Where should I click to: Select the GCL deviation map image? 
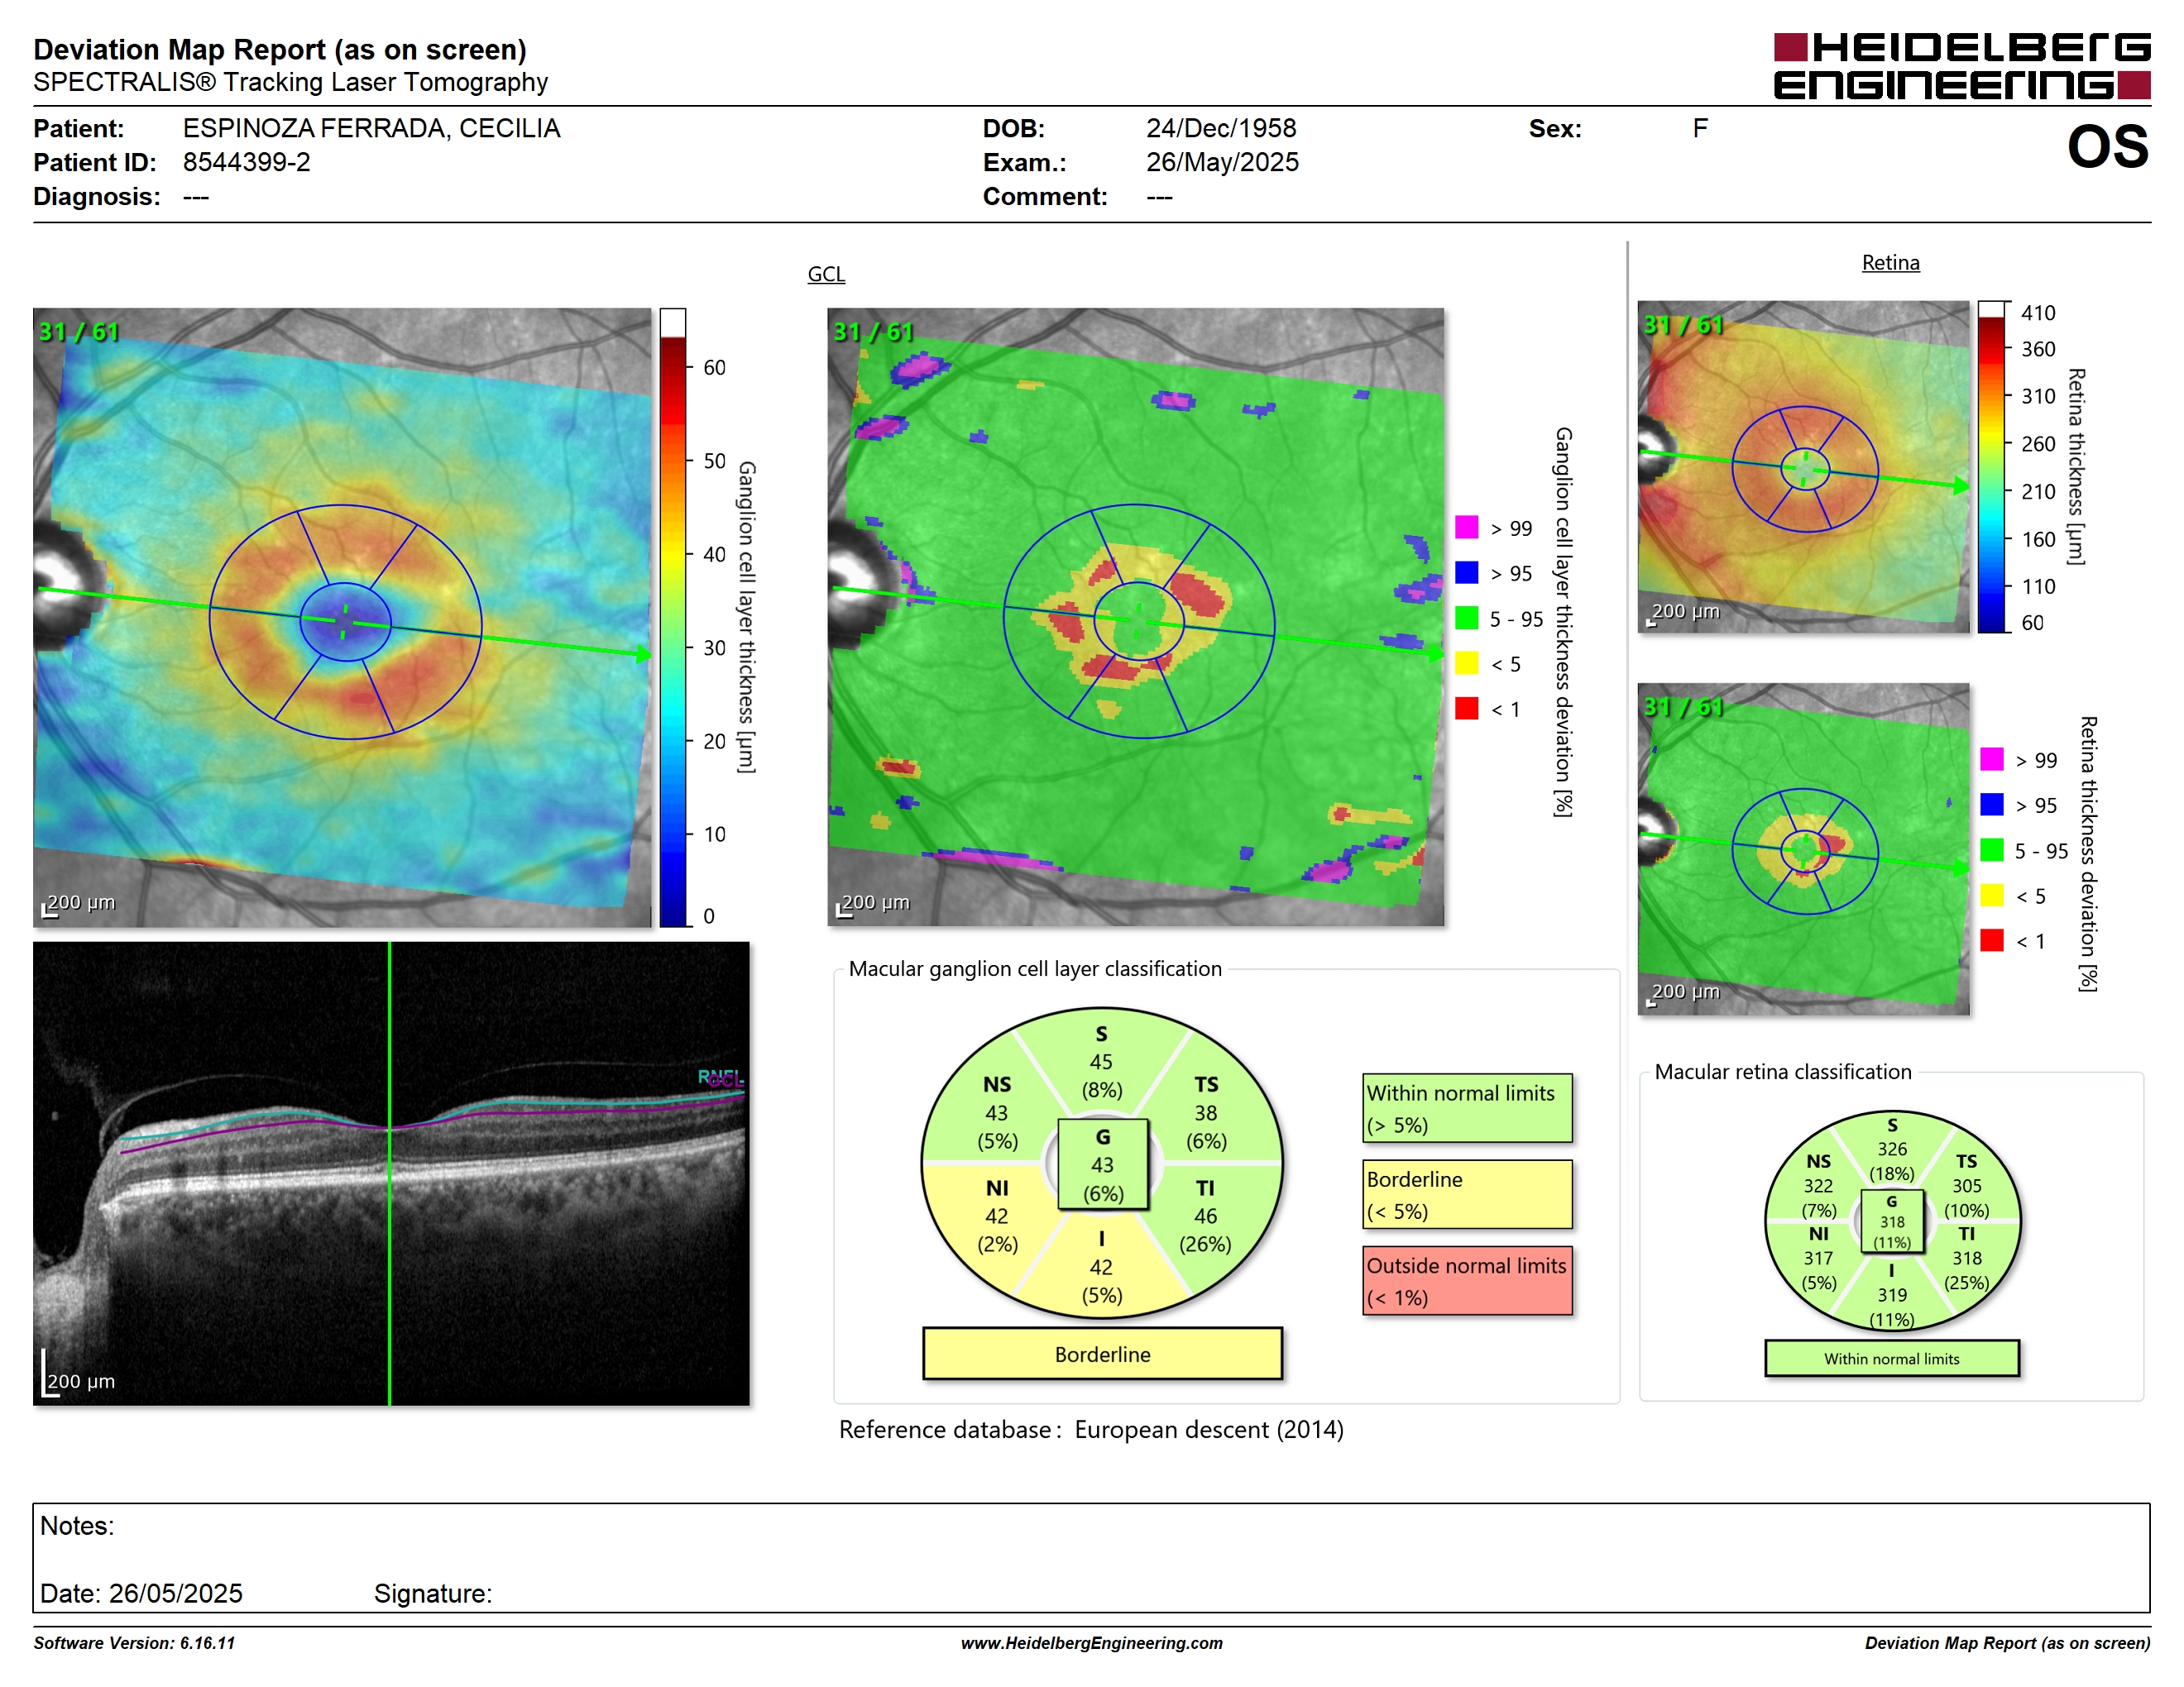click(x=1136, y=617)
